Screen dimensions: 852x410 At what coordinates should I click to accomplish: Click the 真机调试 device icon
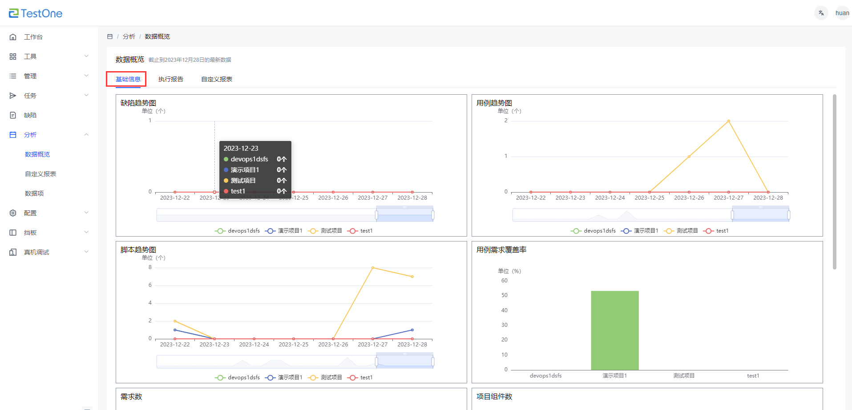pos(13,252)
